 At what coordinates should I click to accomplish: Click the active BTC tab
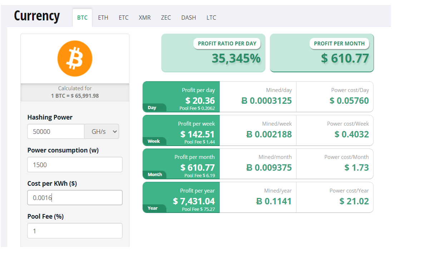coord(82,18)
